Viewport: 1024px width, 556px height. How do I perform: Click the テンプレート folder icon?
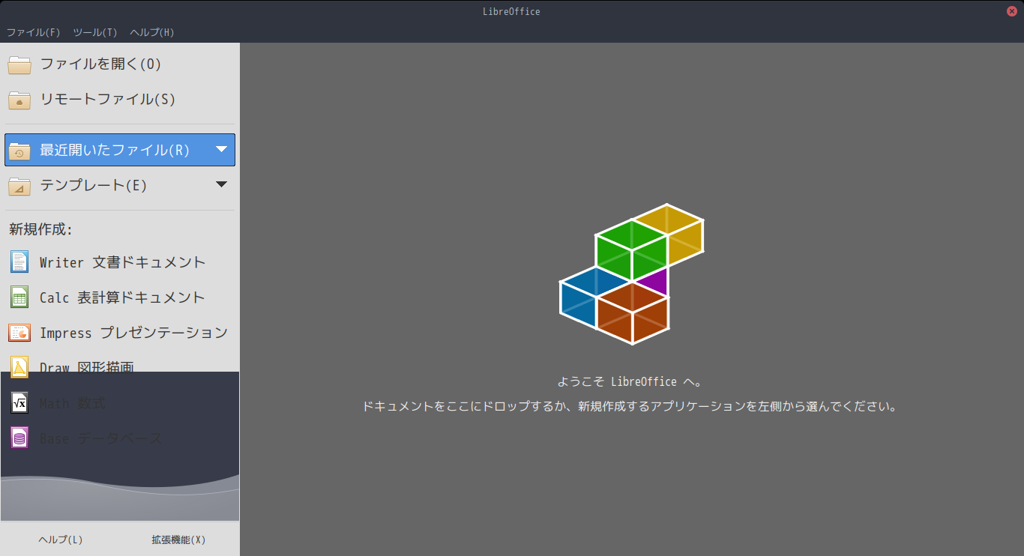point(19,185)
